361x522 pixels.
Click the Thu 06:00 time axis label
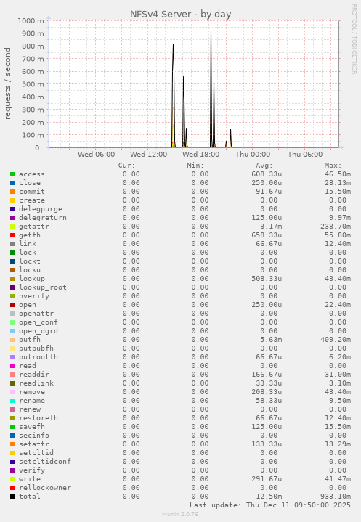coord(305,155)
